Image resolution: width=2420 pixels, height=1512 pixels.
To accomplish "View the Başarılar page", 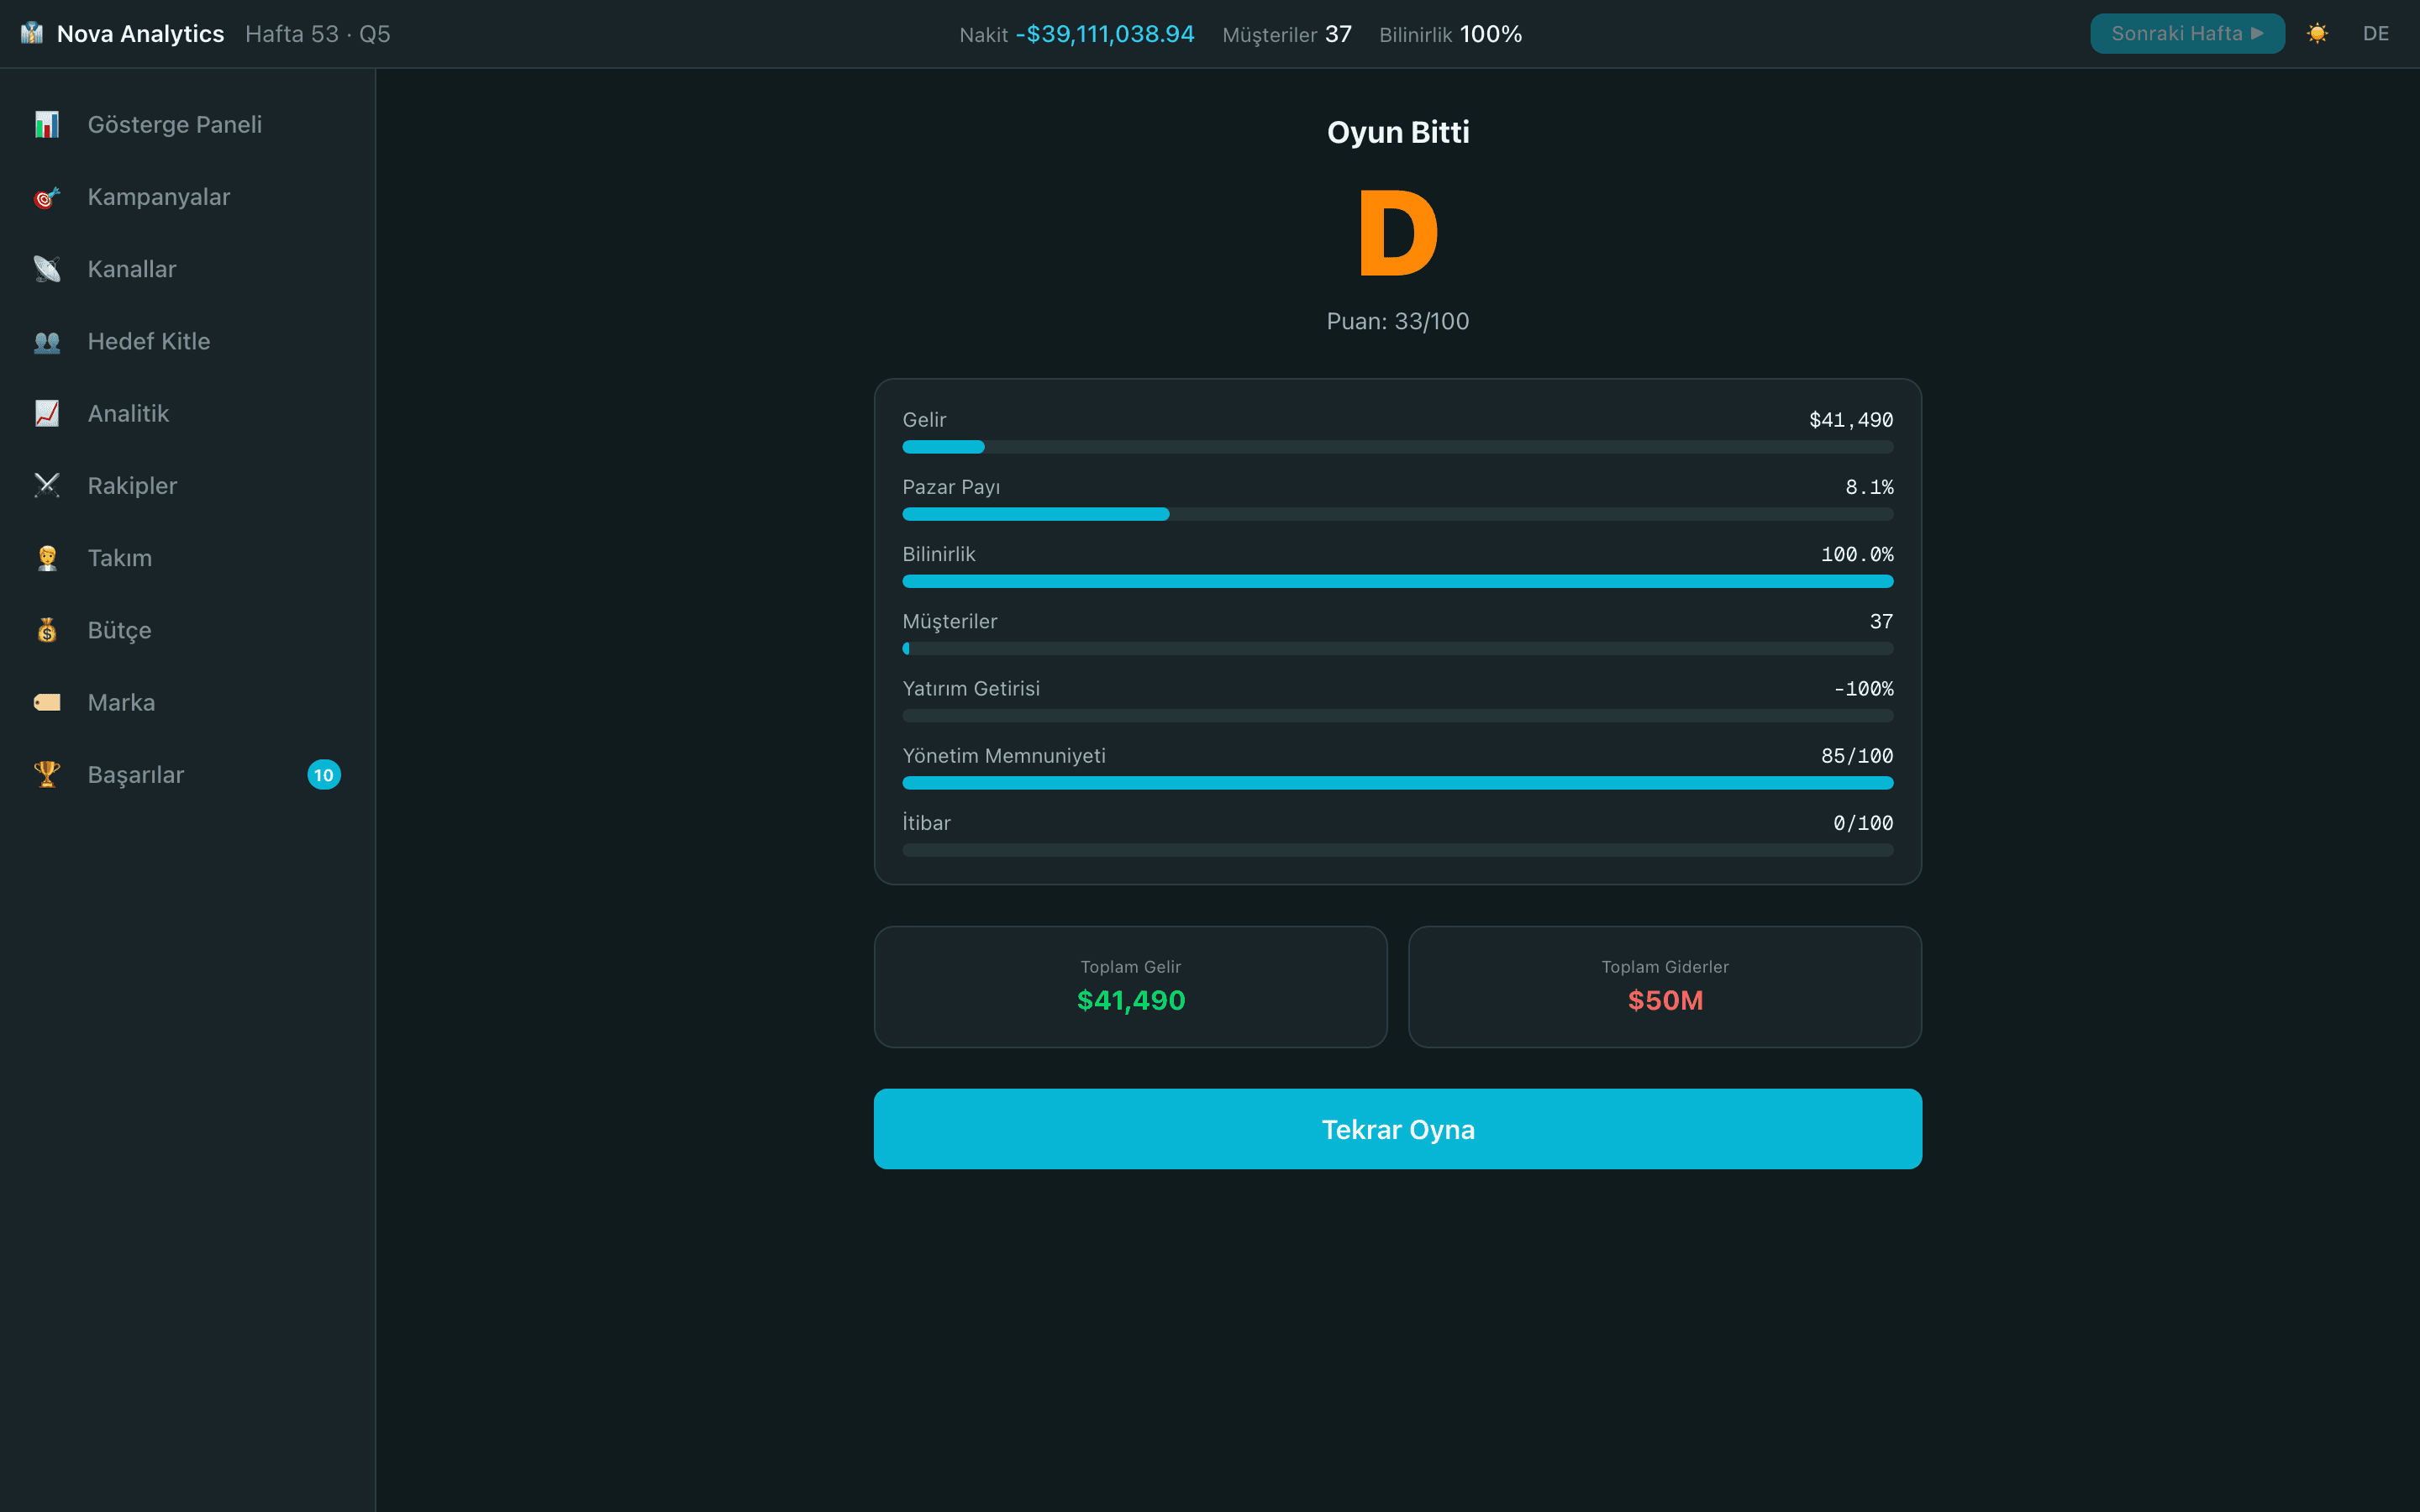I will pyautogui.click(x=187, y=774).
